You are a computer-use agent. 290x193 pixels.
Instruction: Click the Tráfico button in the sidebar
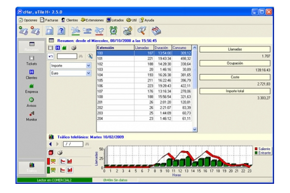tap(31, 167)
